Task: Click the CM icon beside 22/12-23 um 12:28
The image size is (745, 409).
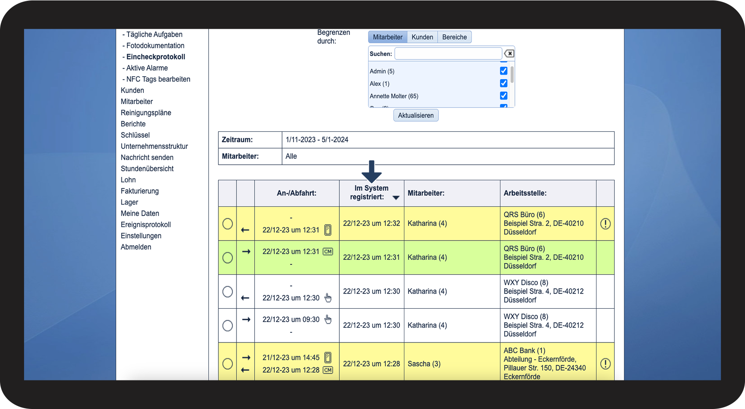Action: pyautogui.click(x=328, y=370)
